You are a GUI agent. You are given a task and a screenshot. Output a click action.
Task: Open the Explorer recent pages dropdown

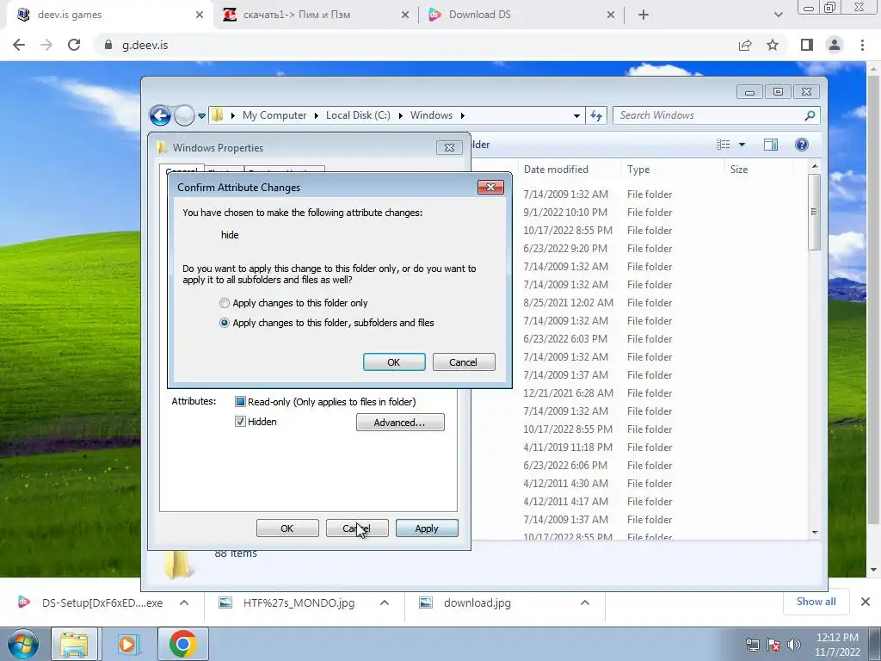[201, 116]
